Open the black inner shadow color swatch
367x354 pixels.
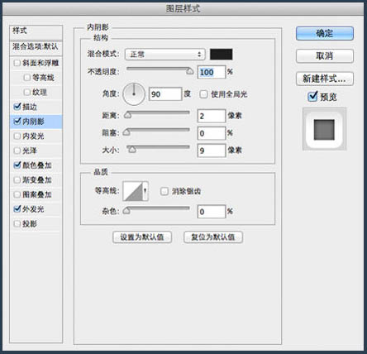pyautogui.click(x=221, y=55)
